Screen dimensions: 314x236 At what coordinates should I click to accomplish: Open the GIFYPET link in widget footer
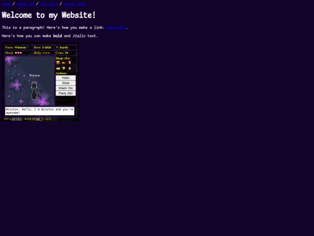coord(17,119)
